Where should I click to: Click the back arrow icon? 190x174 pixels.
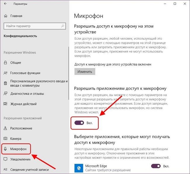(5, 3)
